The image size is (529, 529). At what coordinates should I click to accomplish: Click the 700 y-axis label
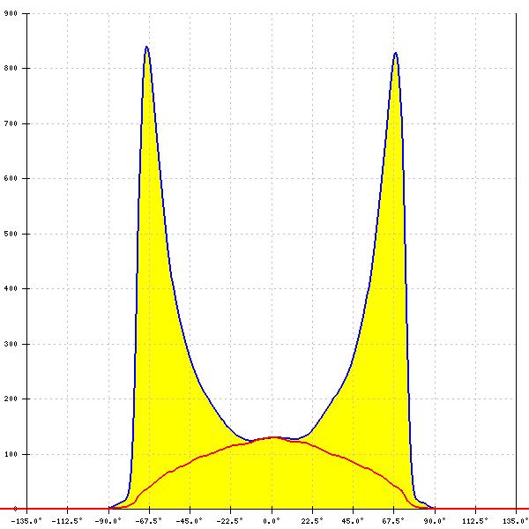tap(11, 123)
